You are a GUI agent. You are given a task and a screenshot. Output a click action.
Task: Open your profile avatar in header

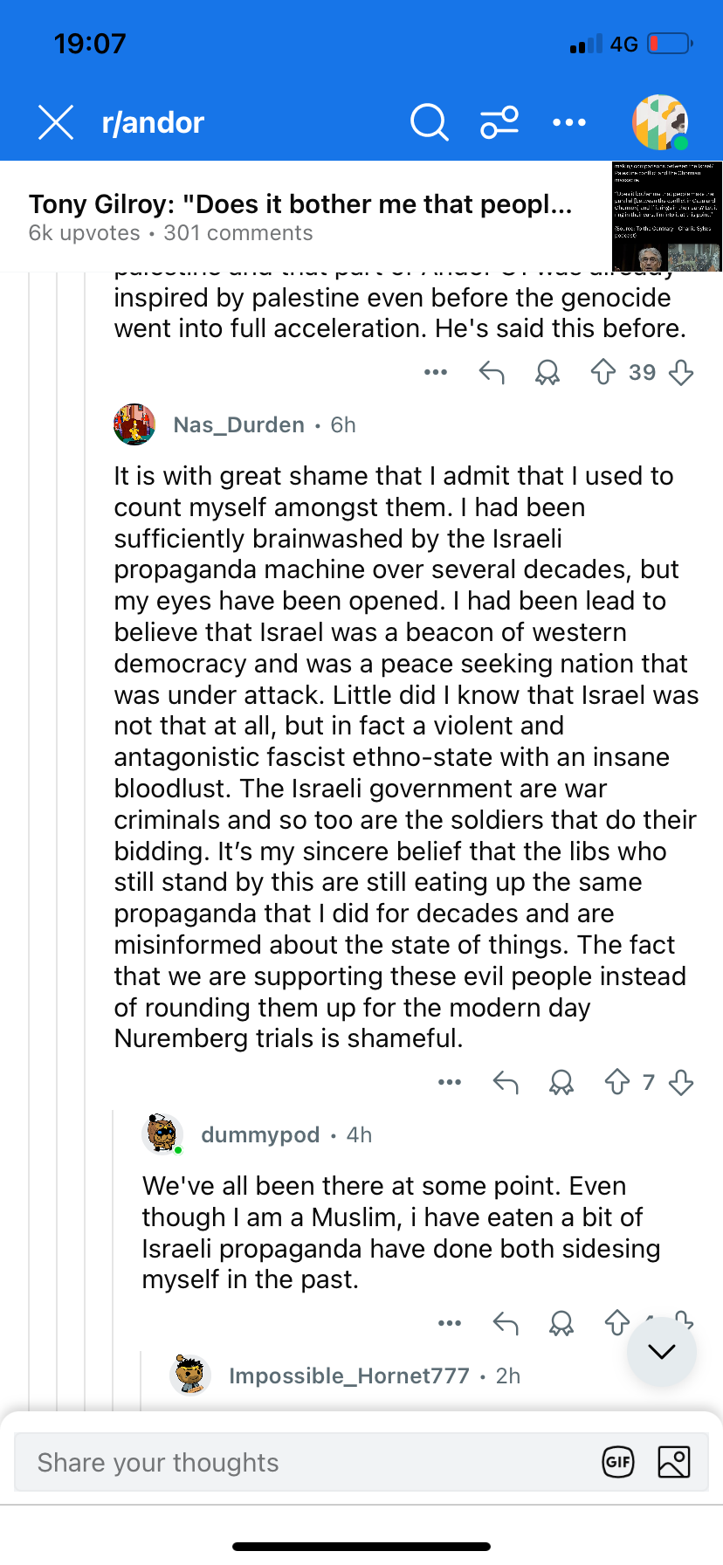pos(660,123)
